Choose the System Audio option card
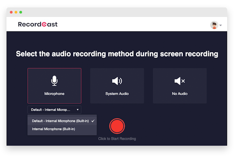The image size is (236, 161). [117, 86]
